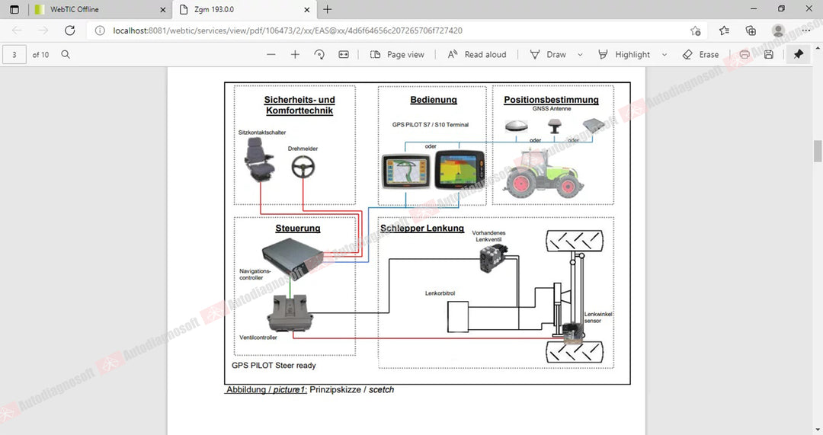Viewport: 823px width, 435px height.
Task: Print the PDF document
Action: 745,55
